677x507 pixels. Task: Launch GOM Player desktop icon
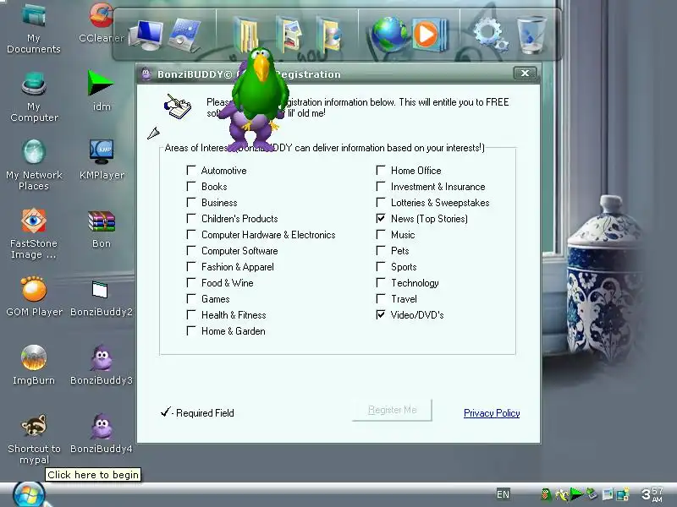coord(34,297)
